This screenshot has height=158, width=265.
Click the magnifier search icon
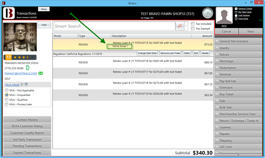[x=180, y=26]
